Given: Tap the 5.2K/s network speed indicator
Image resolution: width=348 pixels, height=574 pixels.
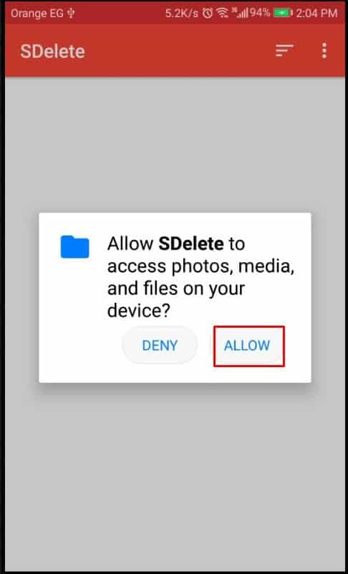Looking at the screenshot, I should [182, 14].
